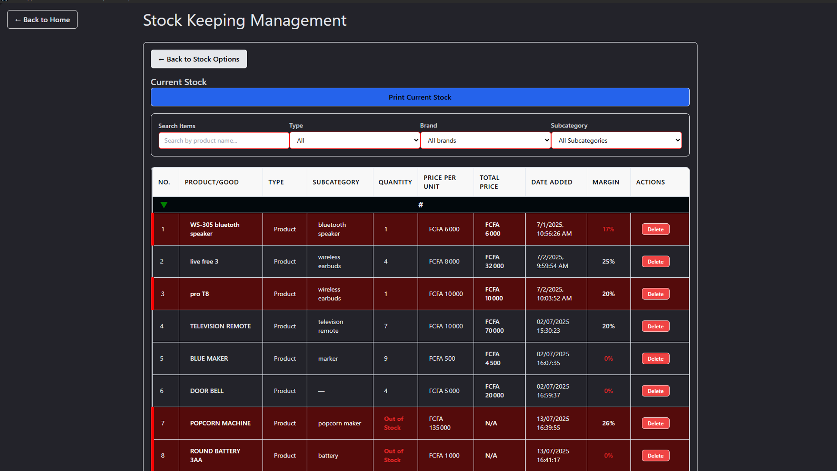
Task: Click the MARGIN column header
Action: pyautogui.click(x=606, y=182)
